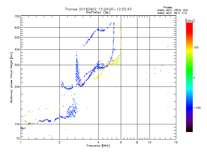Click the colorbar at the -100 tick
Viewport: 207px width, 155px height.
coord(189,108)
